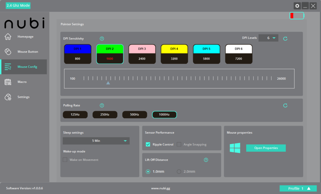321x194 pixels.
Task: Set polling rate to 125Hz
Action: [x=75, y=115]
